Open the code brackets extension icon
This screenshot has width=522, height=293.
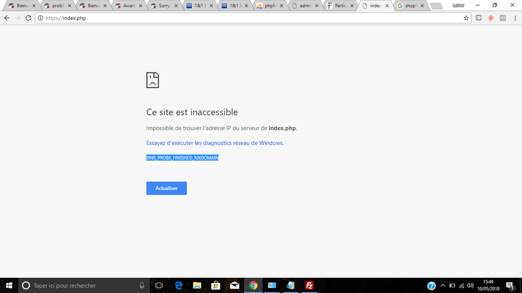coord(503,18)
